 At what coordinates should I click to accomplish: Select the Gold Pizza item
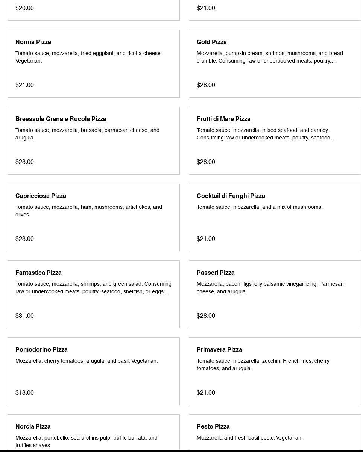click(275, 64)
